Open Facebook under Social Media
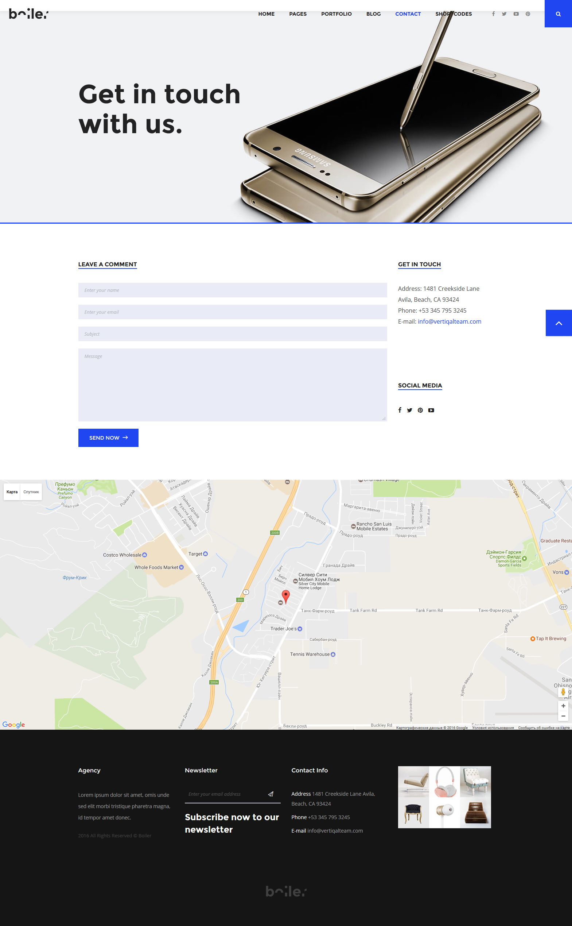Image resolution: width=572 pixels, height=926 pixels. pyautogui.click(x=400, y=410)
